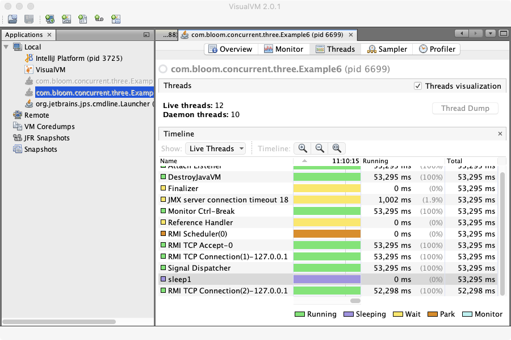Select the Finalizer thread row

point(328,189)
